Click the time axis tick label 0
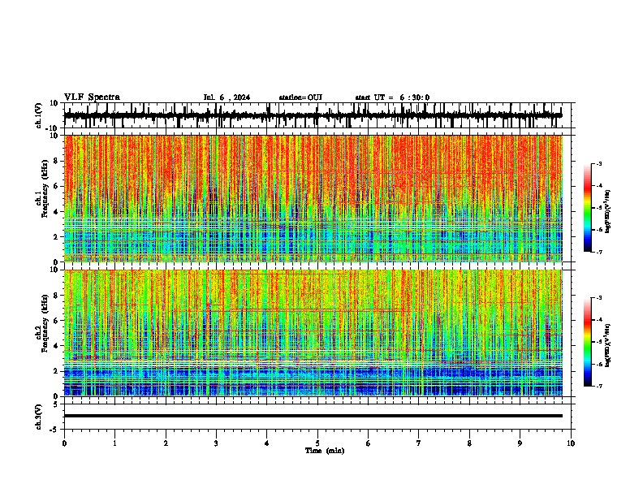This screenshot has width=643, height=497. (x=64, y=443)
